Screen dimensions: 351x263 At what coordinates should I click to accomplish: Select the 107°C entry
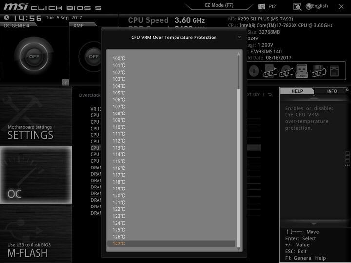point(171,107)
